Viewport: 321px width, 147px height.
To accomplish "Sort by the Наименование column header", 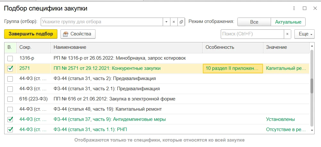I will [127, 47].
